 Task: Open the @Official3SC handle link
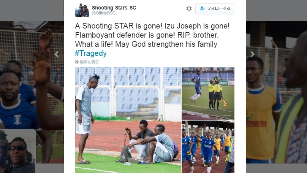[104, 13]
